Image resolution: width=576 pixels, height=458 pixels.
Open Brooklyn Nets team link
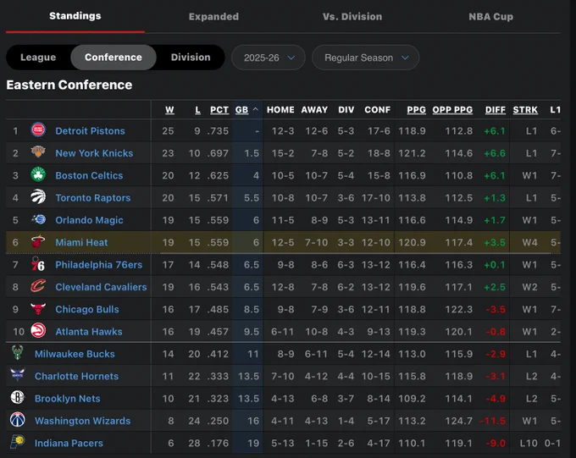pyautogui.click(x=67, y=399)
